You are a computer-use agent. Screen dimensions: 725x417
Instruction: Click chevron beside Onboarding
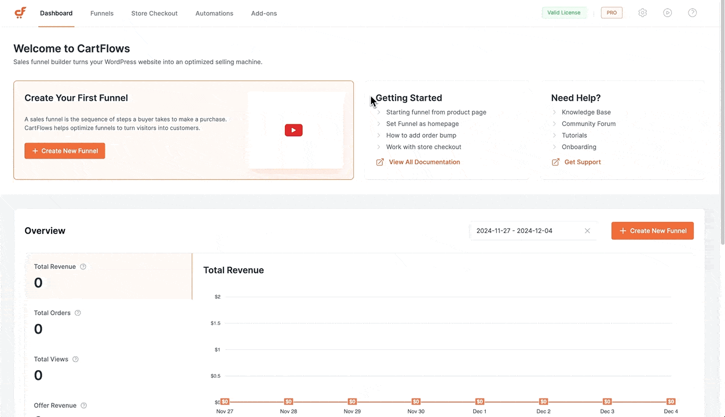pyautogui.click(x=554, y=147)
